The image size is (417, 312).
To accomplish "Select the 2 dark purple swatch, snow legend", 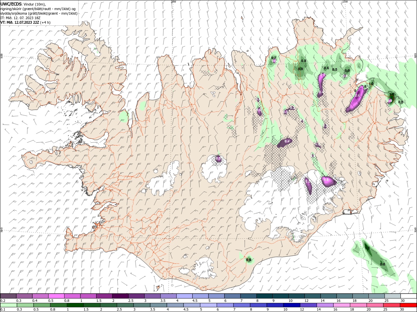I will pos(120,296).
